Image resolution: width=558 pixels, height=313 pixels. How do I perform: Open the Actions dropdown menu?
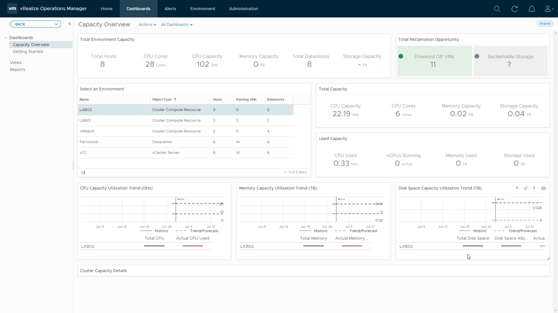(147, 25)
